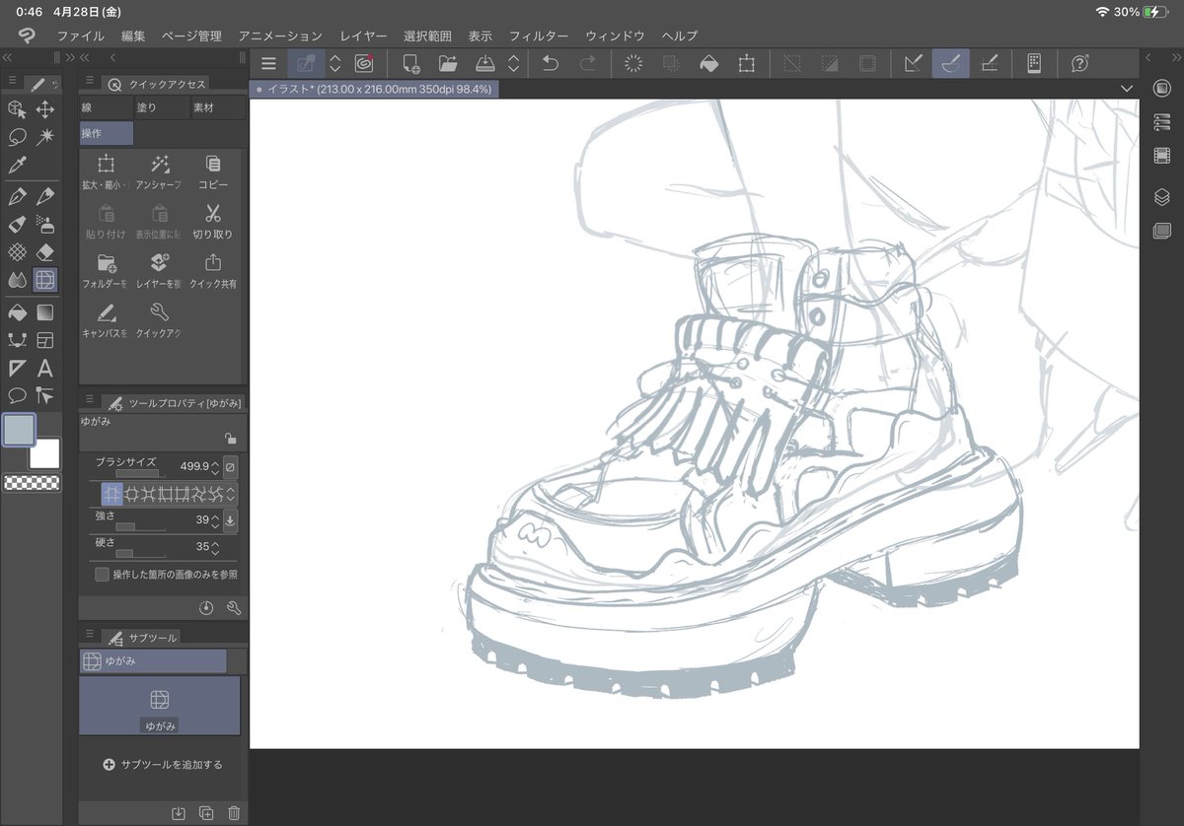
Task: Toggle the 強さ strength dynamics button
Action: [231, 520]
